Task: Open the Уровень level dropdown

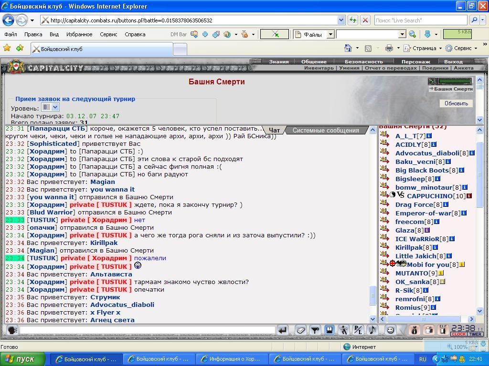Action: tap(50, 108)
